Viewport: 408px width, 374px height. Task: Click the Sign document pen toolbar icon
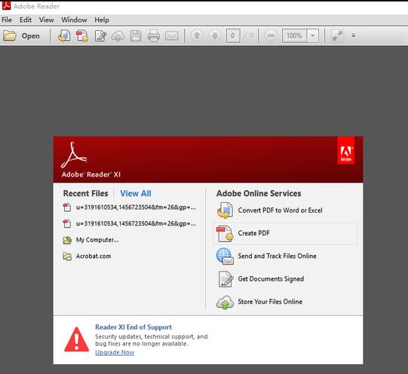[x=100, y=36]
